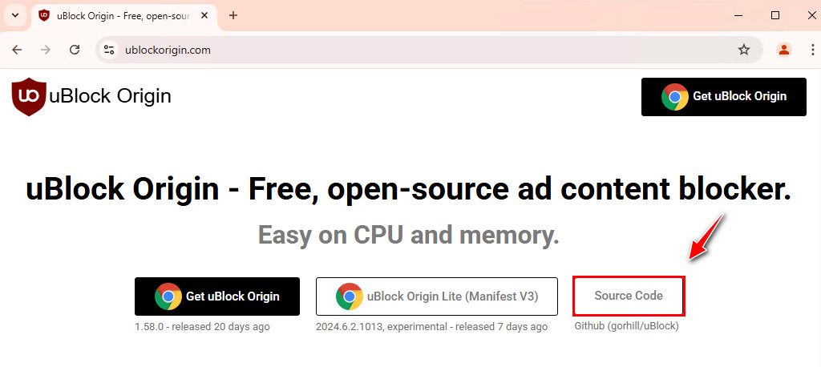This screenshot has width=821, height=367.
Task: Click the uBlock Origin shield logo
Action: 29,97
